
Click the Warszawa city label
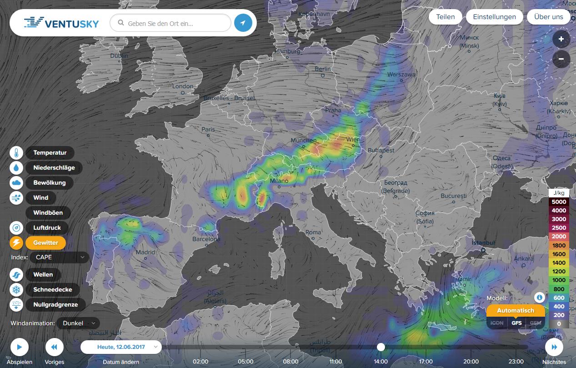(x=401, y=75)
